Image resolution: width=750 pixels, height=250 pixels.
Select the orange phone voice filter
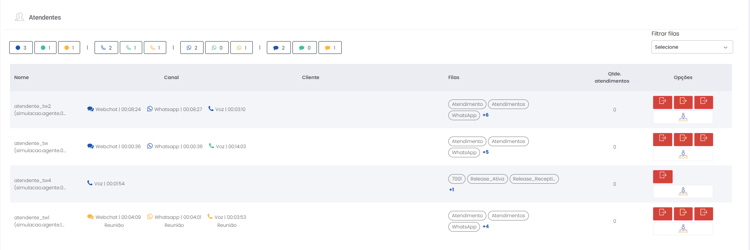pos(155,48)
